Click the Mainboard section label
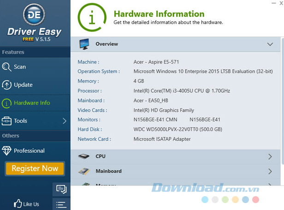The height and width of the screenshot is (210, 284). click(x=108, y=171)
